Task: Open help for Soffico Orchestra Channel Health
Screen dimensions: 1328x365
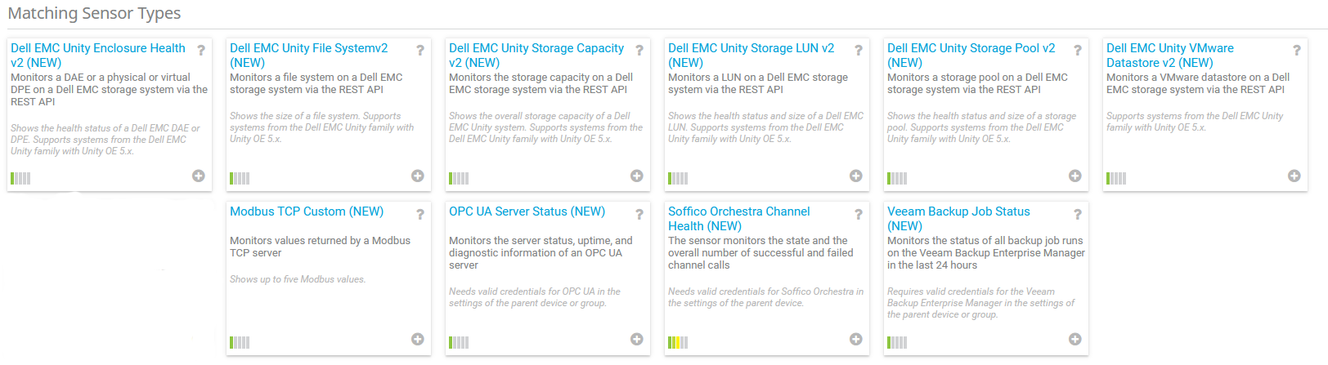Action: point(859,214)
